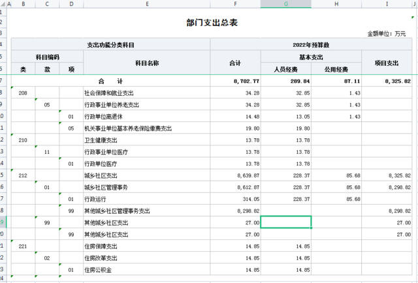Select column F header
The image size is (418, 283).
tap(235, 5)
